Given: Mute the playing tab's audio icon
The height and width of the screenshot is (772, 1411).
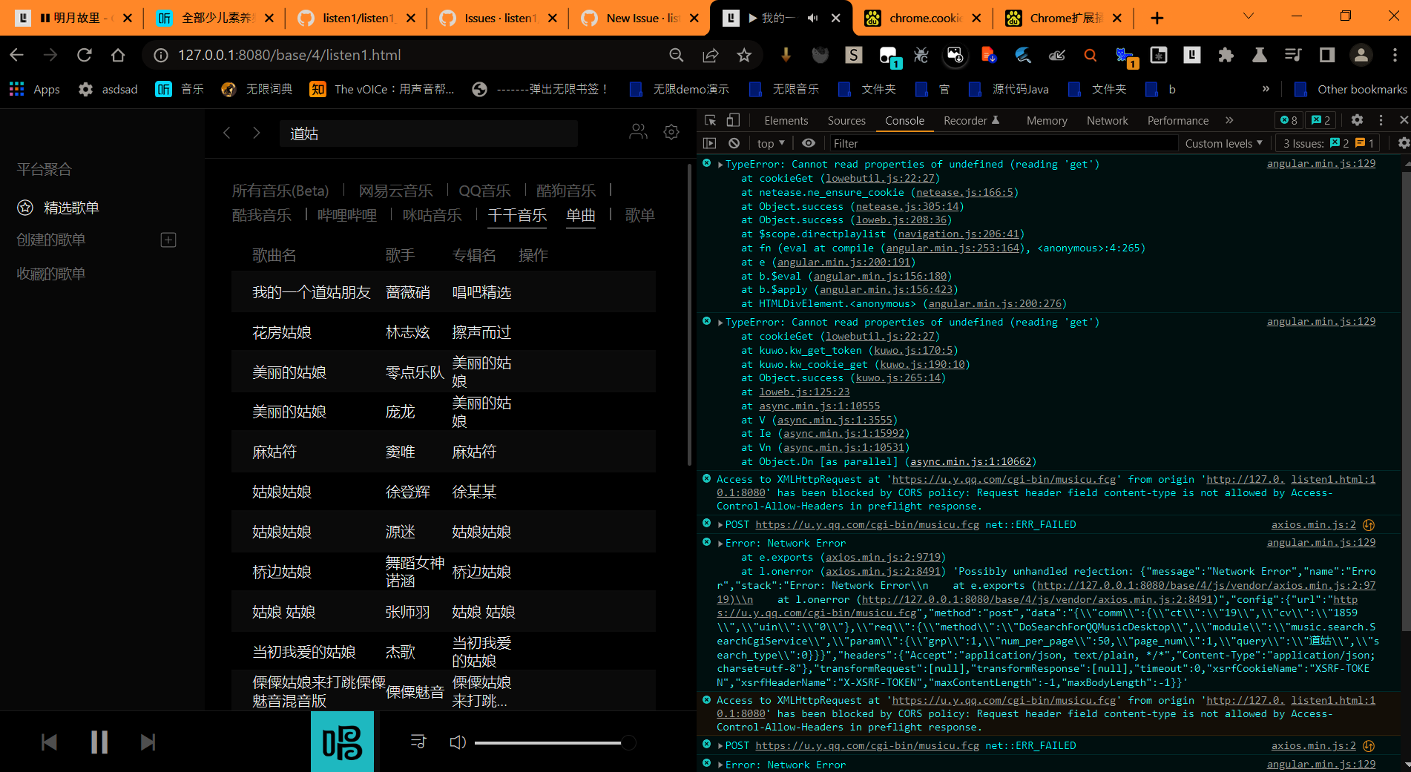Looking at the screenshot, I should pyautogui.click(x=812, y=18).
